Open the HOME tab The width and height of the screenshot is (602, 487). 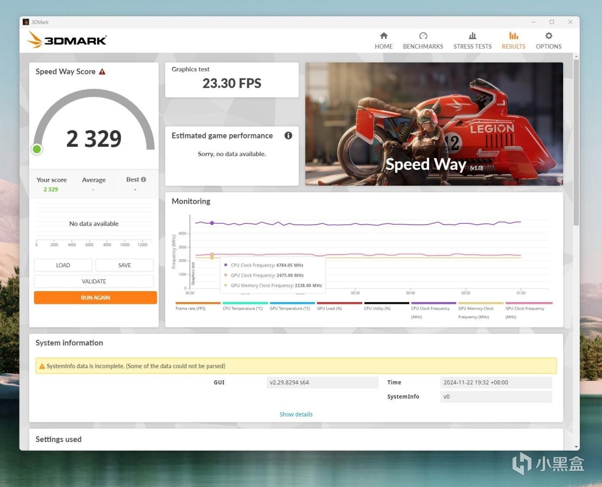[383, 41]
